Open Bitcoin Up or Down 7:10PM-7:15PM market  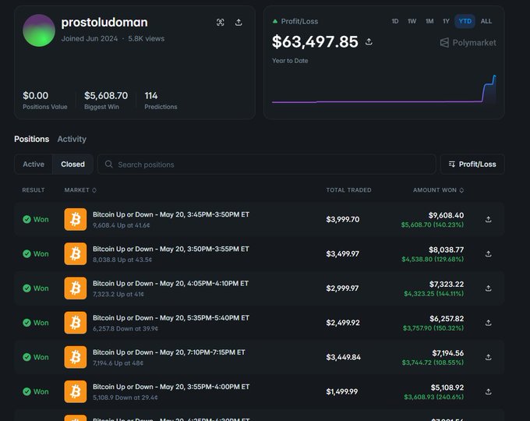[x=169, y=352]
